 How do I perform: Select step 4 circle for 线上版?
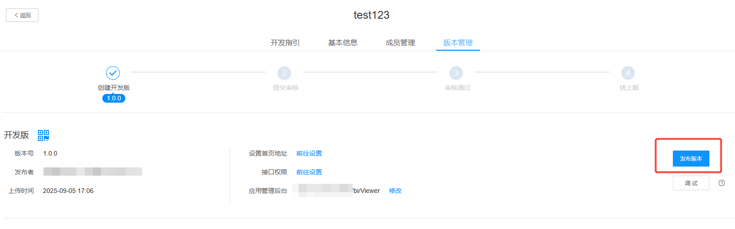(x=628, y=73)
